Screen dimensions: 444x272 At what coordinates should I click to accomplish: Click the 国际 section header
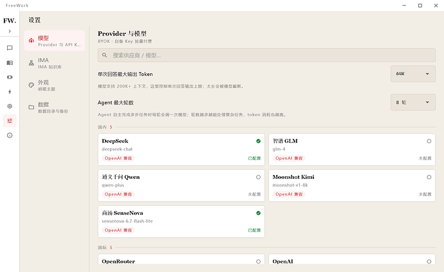(102, 248)
